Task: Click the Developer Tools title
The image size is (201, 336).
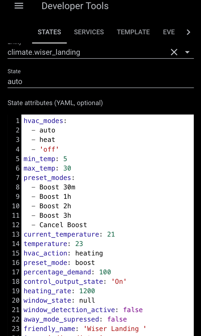Action: (x=75, y=6)
